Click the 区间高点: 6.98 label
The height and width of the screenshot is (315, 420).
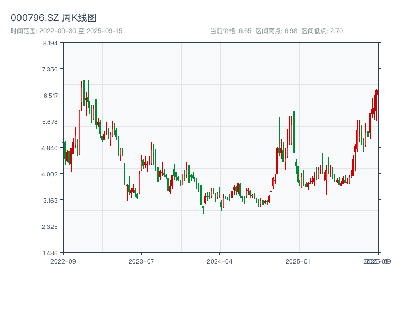(x=277, y=31)
